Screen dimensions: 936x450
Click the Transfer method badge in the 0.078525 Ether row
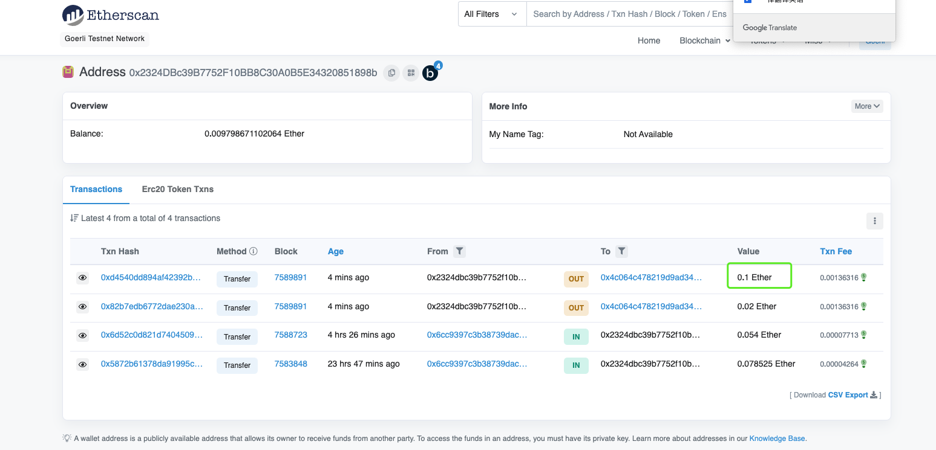(x=237, y=365)
